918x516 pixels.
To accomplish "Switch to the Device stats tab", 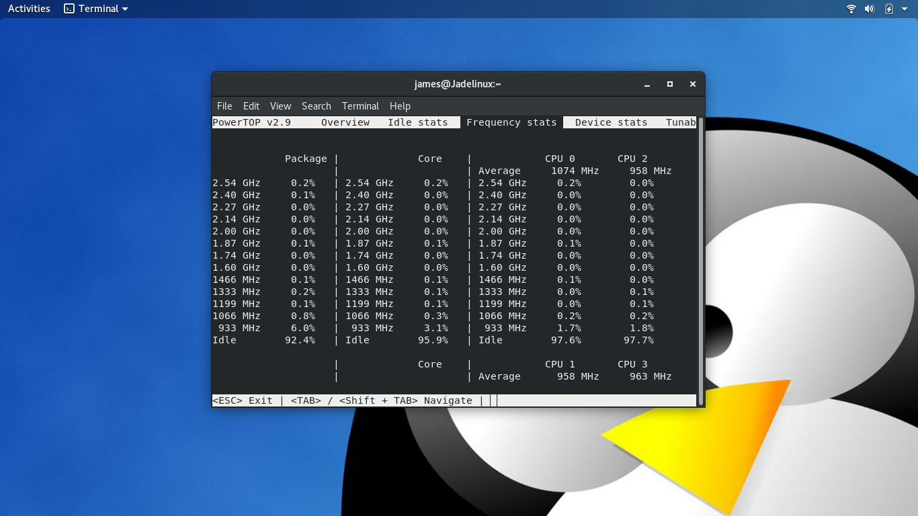I will pyautogui.click(x=612, y=122).
